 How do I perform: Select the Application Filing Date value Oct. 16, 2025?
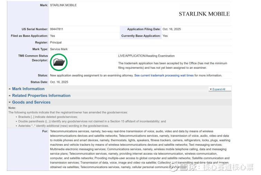(x=172, y=29)
